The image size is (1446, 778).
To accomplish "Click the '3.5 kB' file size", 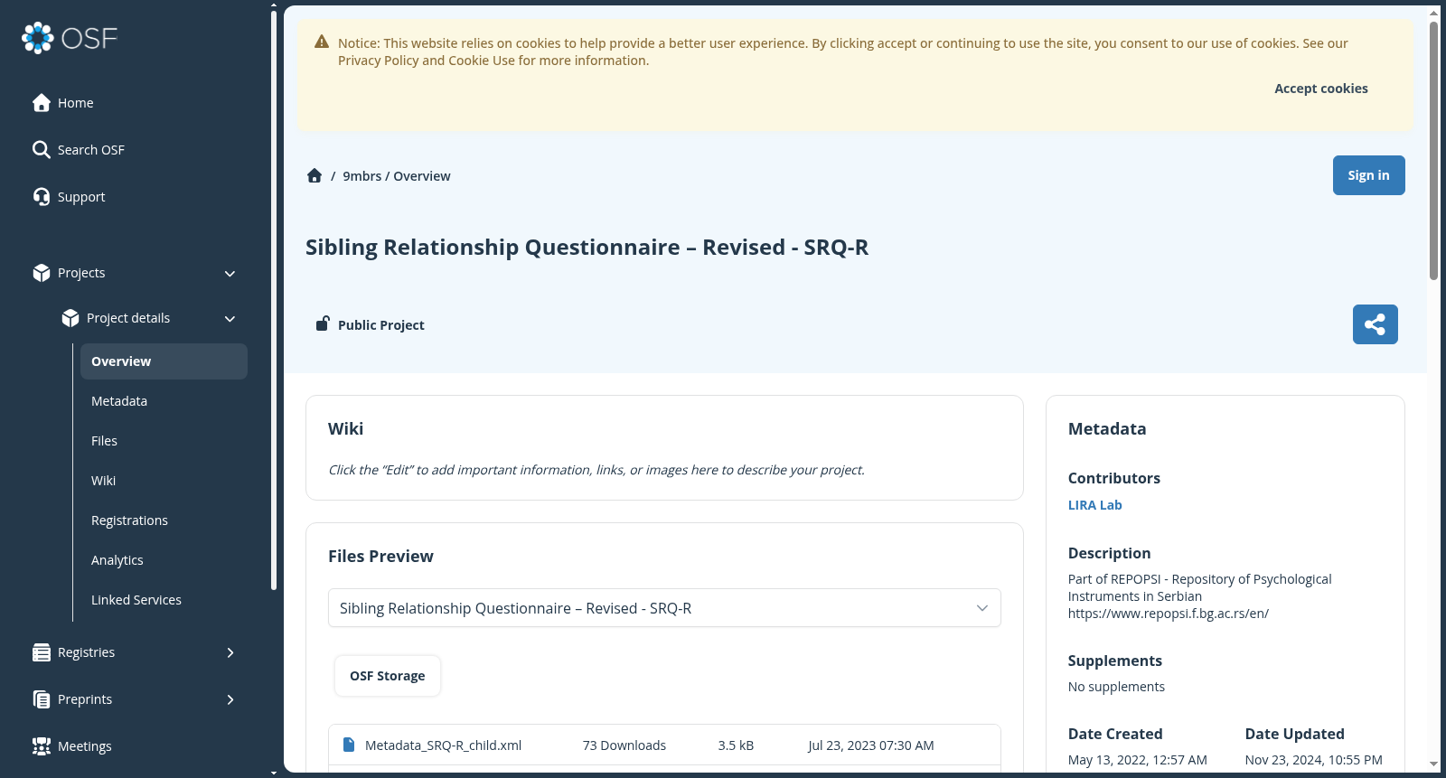I will click(x=736, y=745).
